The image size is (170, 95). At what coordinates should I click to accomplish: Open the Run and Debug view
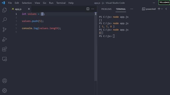[5, 39]
